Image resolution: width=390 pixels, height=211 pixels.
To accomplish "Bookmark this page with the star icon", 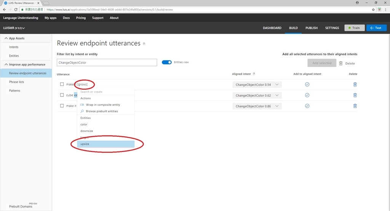I will tap(373, 10).
